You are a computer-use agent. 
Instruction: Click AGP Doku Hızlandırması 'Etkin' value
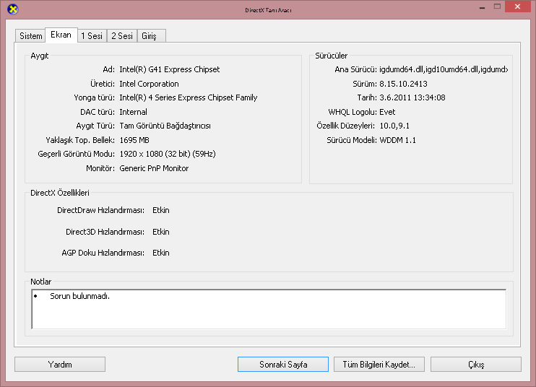tap(160, 253)
